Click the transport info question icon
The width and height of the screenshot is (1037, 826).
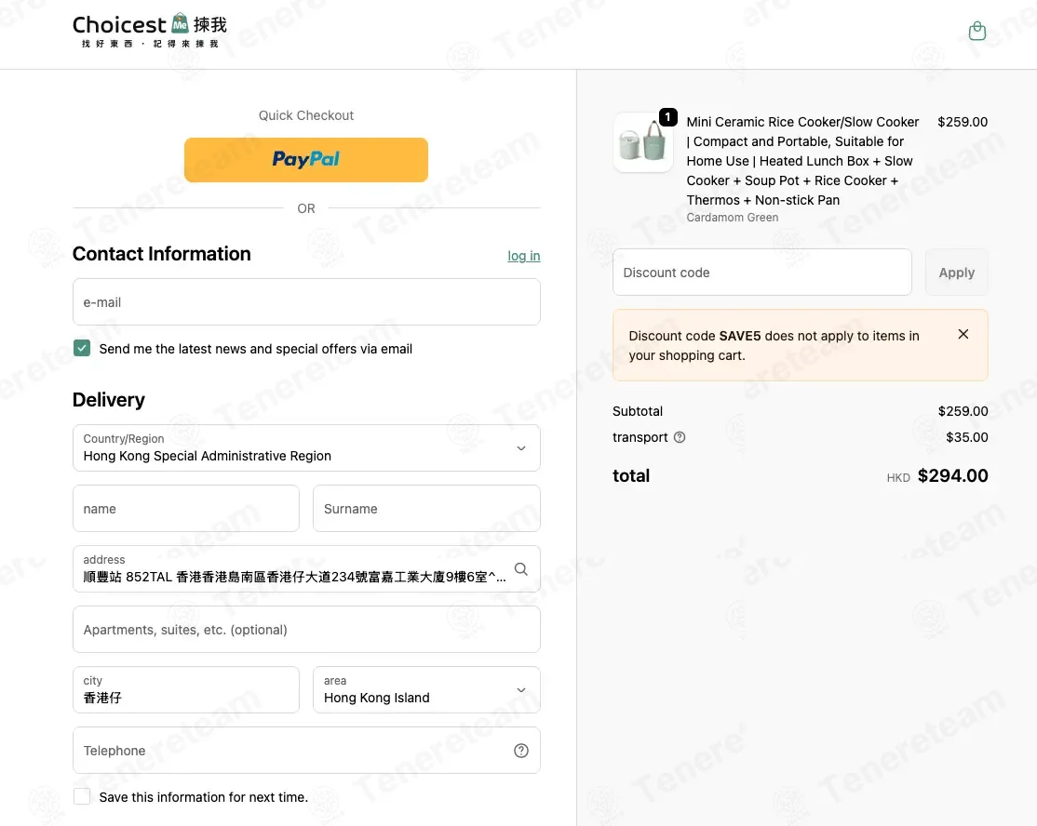[x=680, y=437]
